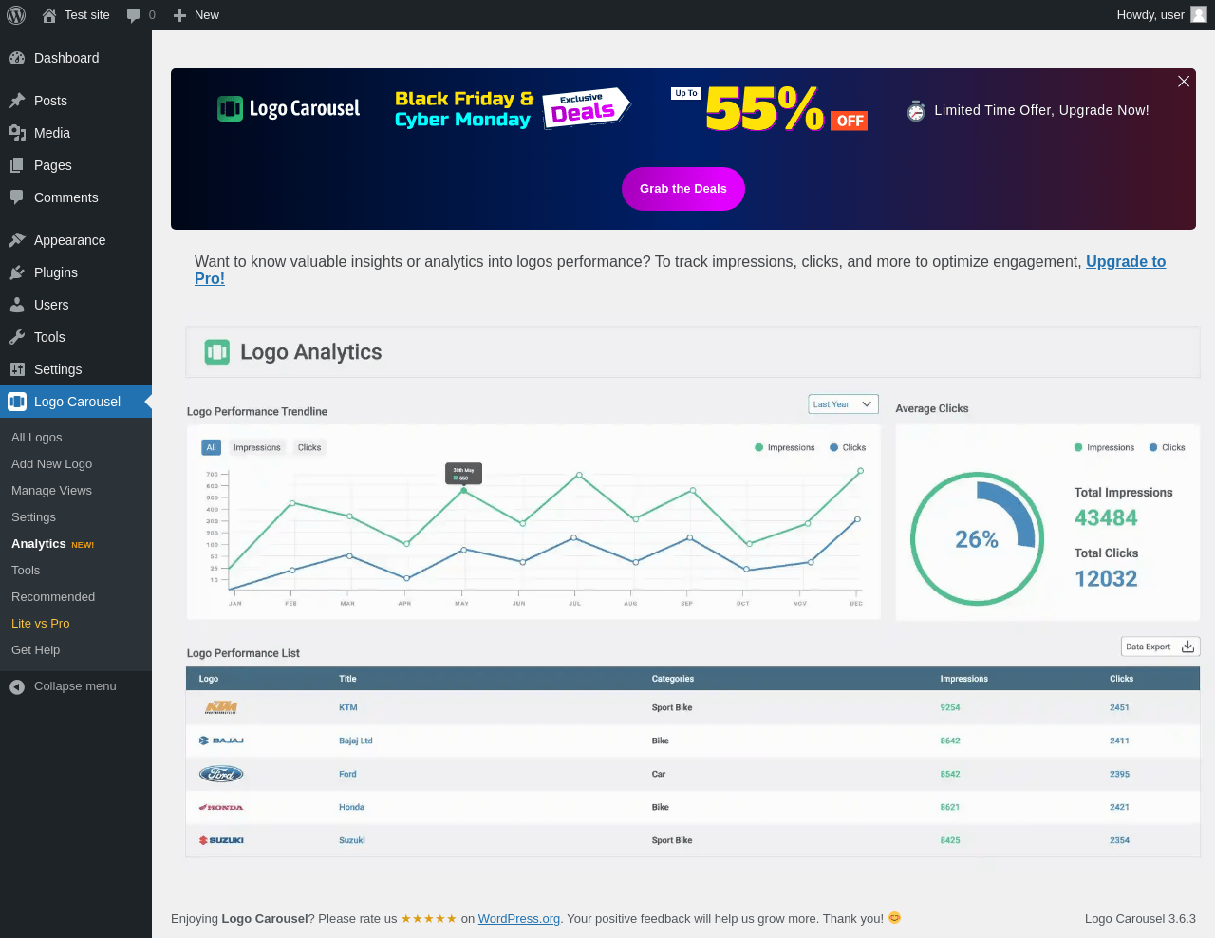Open All Logos submenu item
Screen dimensions: 1215x938
point(37,438)
